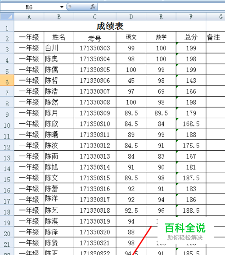Image resolution: width=225 pixels, height=255 pixels.
Task: Select highlighted row 6 header
Action: click(7, 81)
